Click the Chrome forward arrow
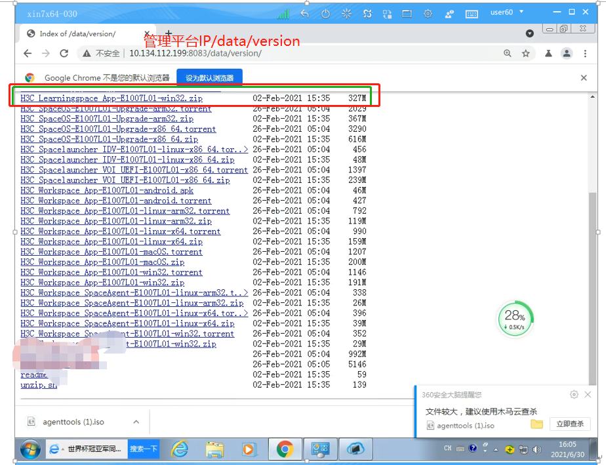Image resolution: width=606 pixels, height=465 pixels. tap(46, 53)
